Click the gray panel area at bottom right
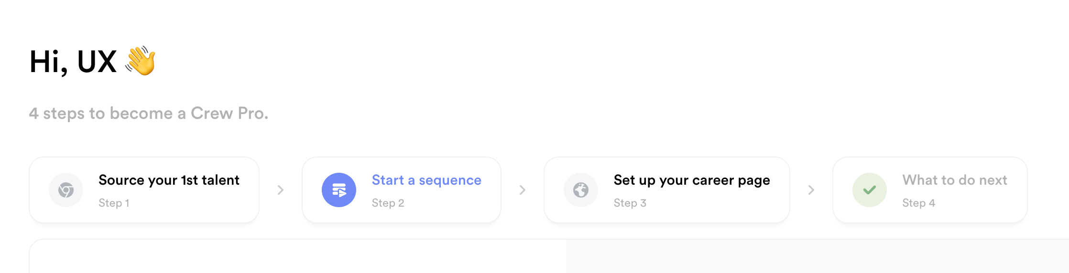Viewport: 1069px width, 273px height. click(x=813, y=258)
